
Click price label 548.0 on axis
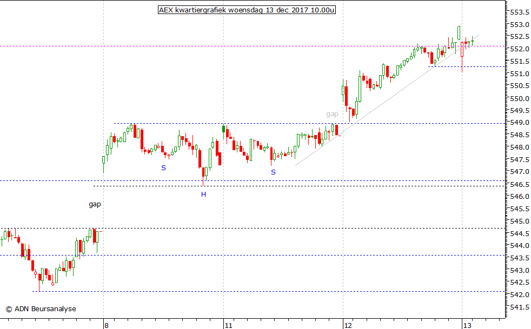pos(520,147)
